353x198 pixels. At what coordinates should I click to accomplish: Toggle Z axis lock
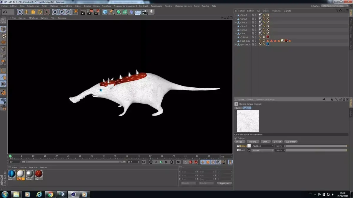(68, 12)
